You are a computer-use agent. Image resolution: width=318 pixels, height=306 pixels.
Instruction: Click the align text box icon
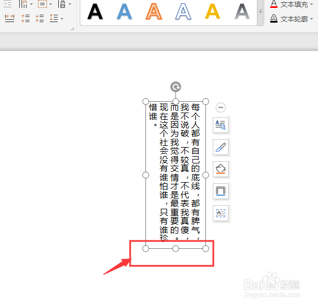pyautogui.click(x=42, y=4)
